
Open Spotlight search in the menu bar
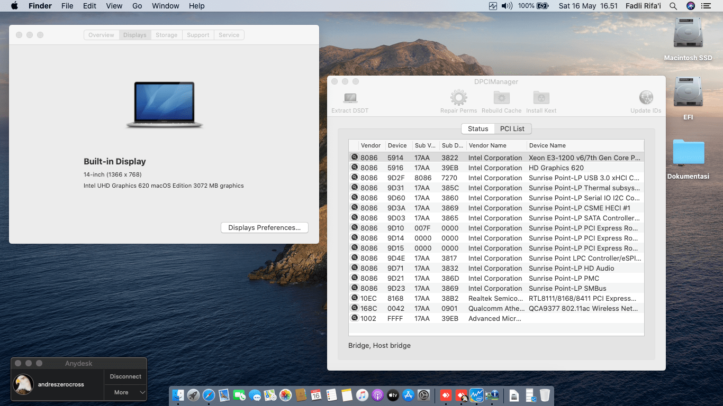(x=673, y=6)
